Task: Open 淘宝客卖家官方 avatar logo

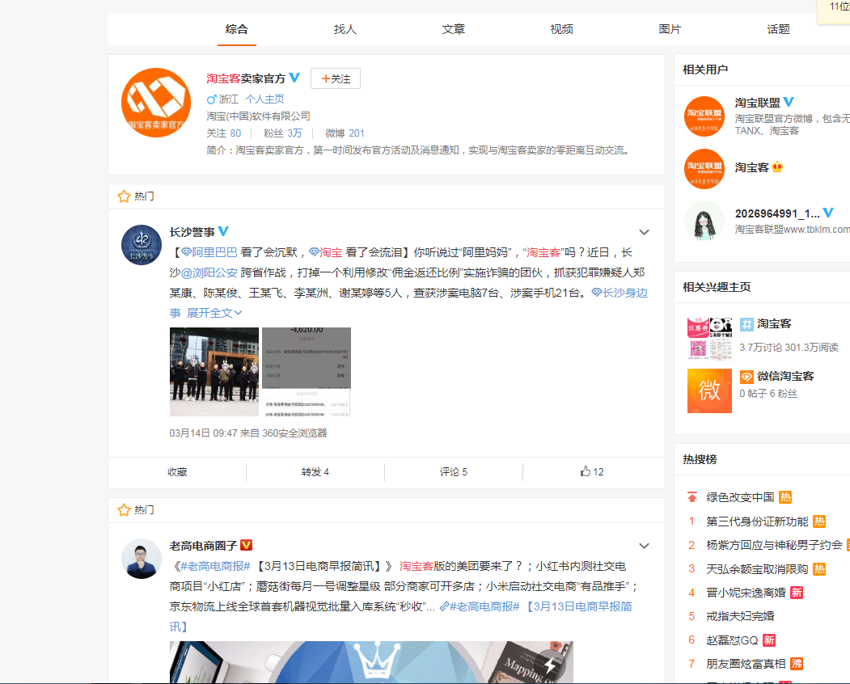Action: click(x=156, y=103)
